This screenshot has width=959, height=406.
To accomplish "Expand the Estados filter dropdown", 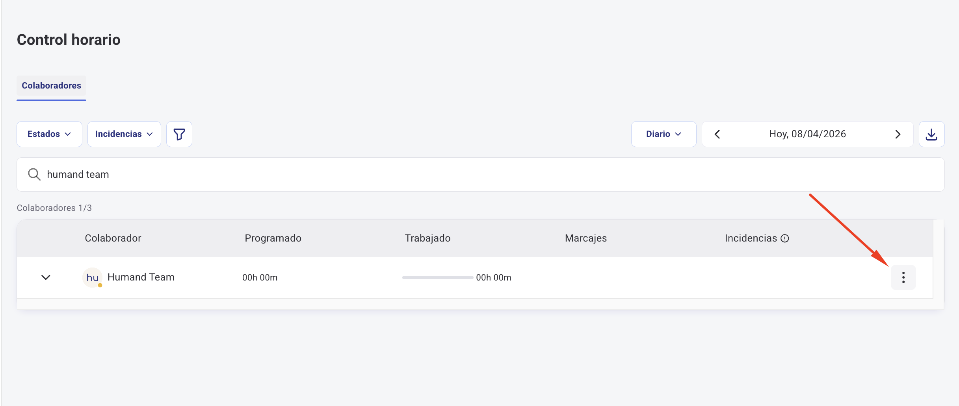I will tap(49, 134).
